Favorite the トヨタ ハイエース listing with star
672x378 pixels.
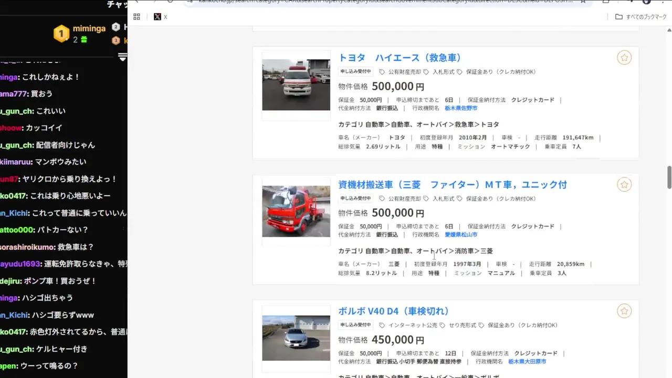(624, 58)
